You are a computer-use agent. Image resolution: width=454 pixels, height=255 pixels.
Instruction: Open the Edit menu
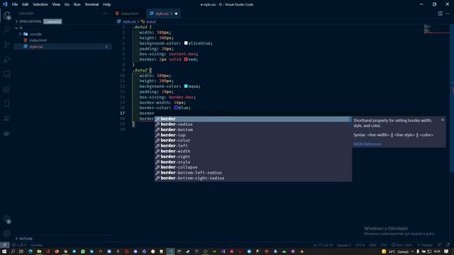tap(26, 4)
